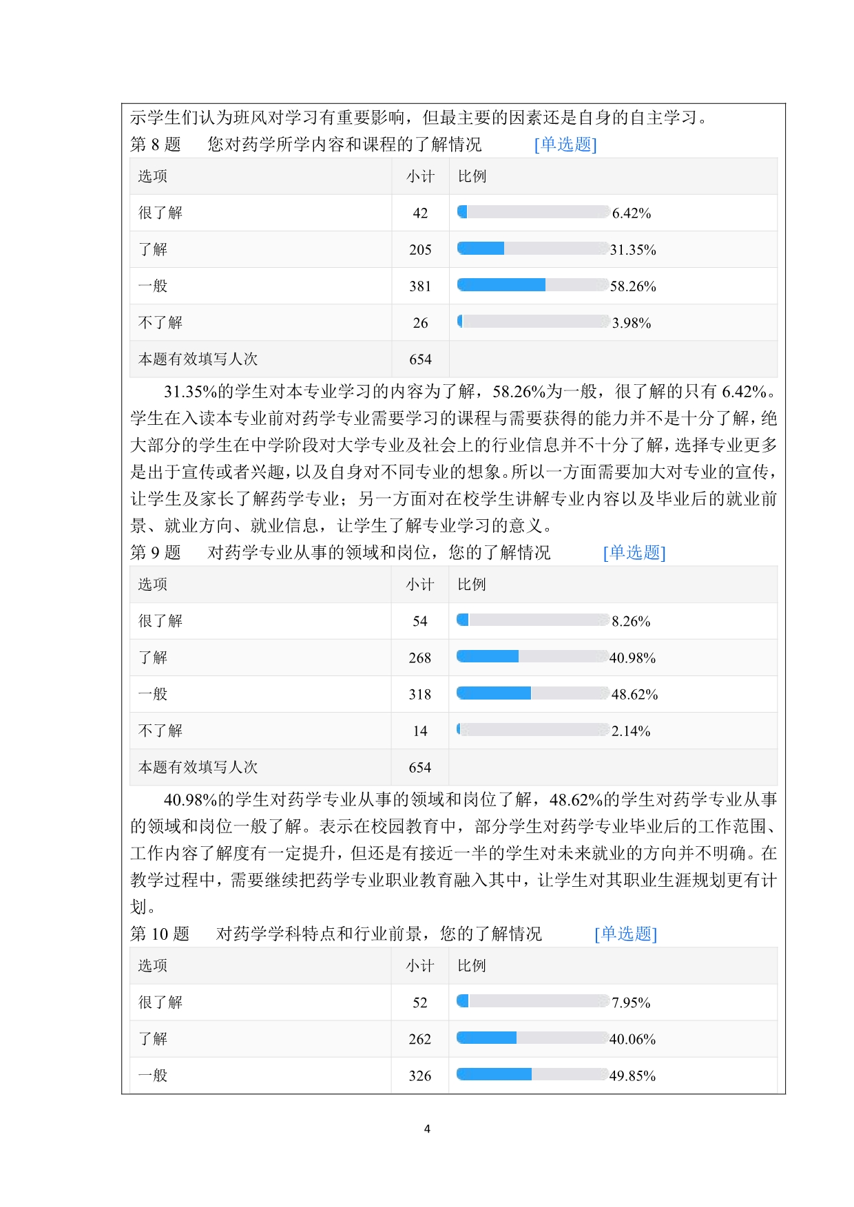Select the 不了解 row with count 26

tap(453, 322)
